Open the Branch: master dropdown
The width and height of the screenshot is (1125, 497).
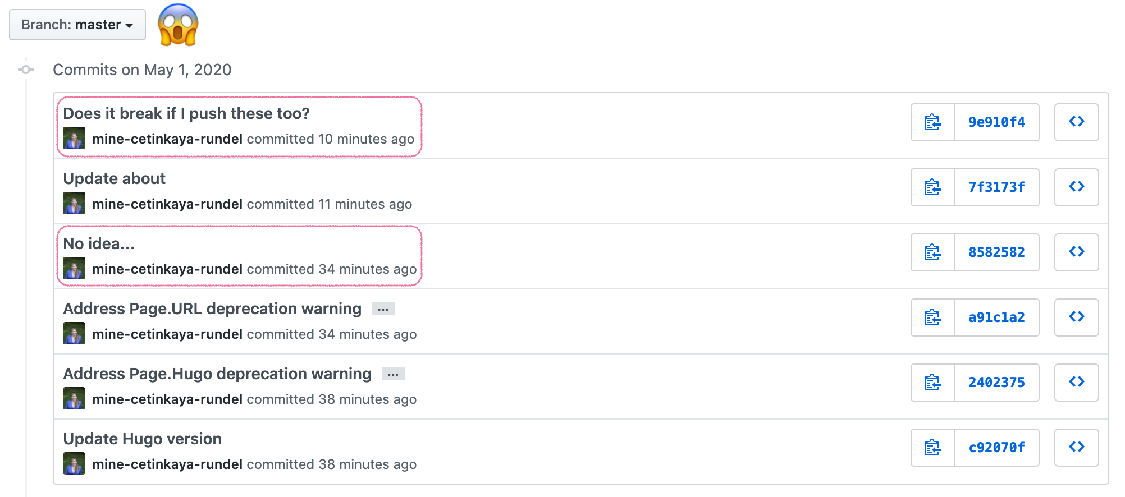77,25
